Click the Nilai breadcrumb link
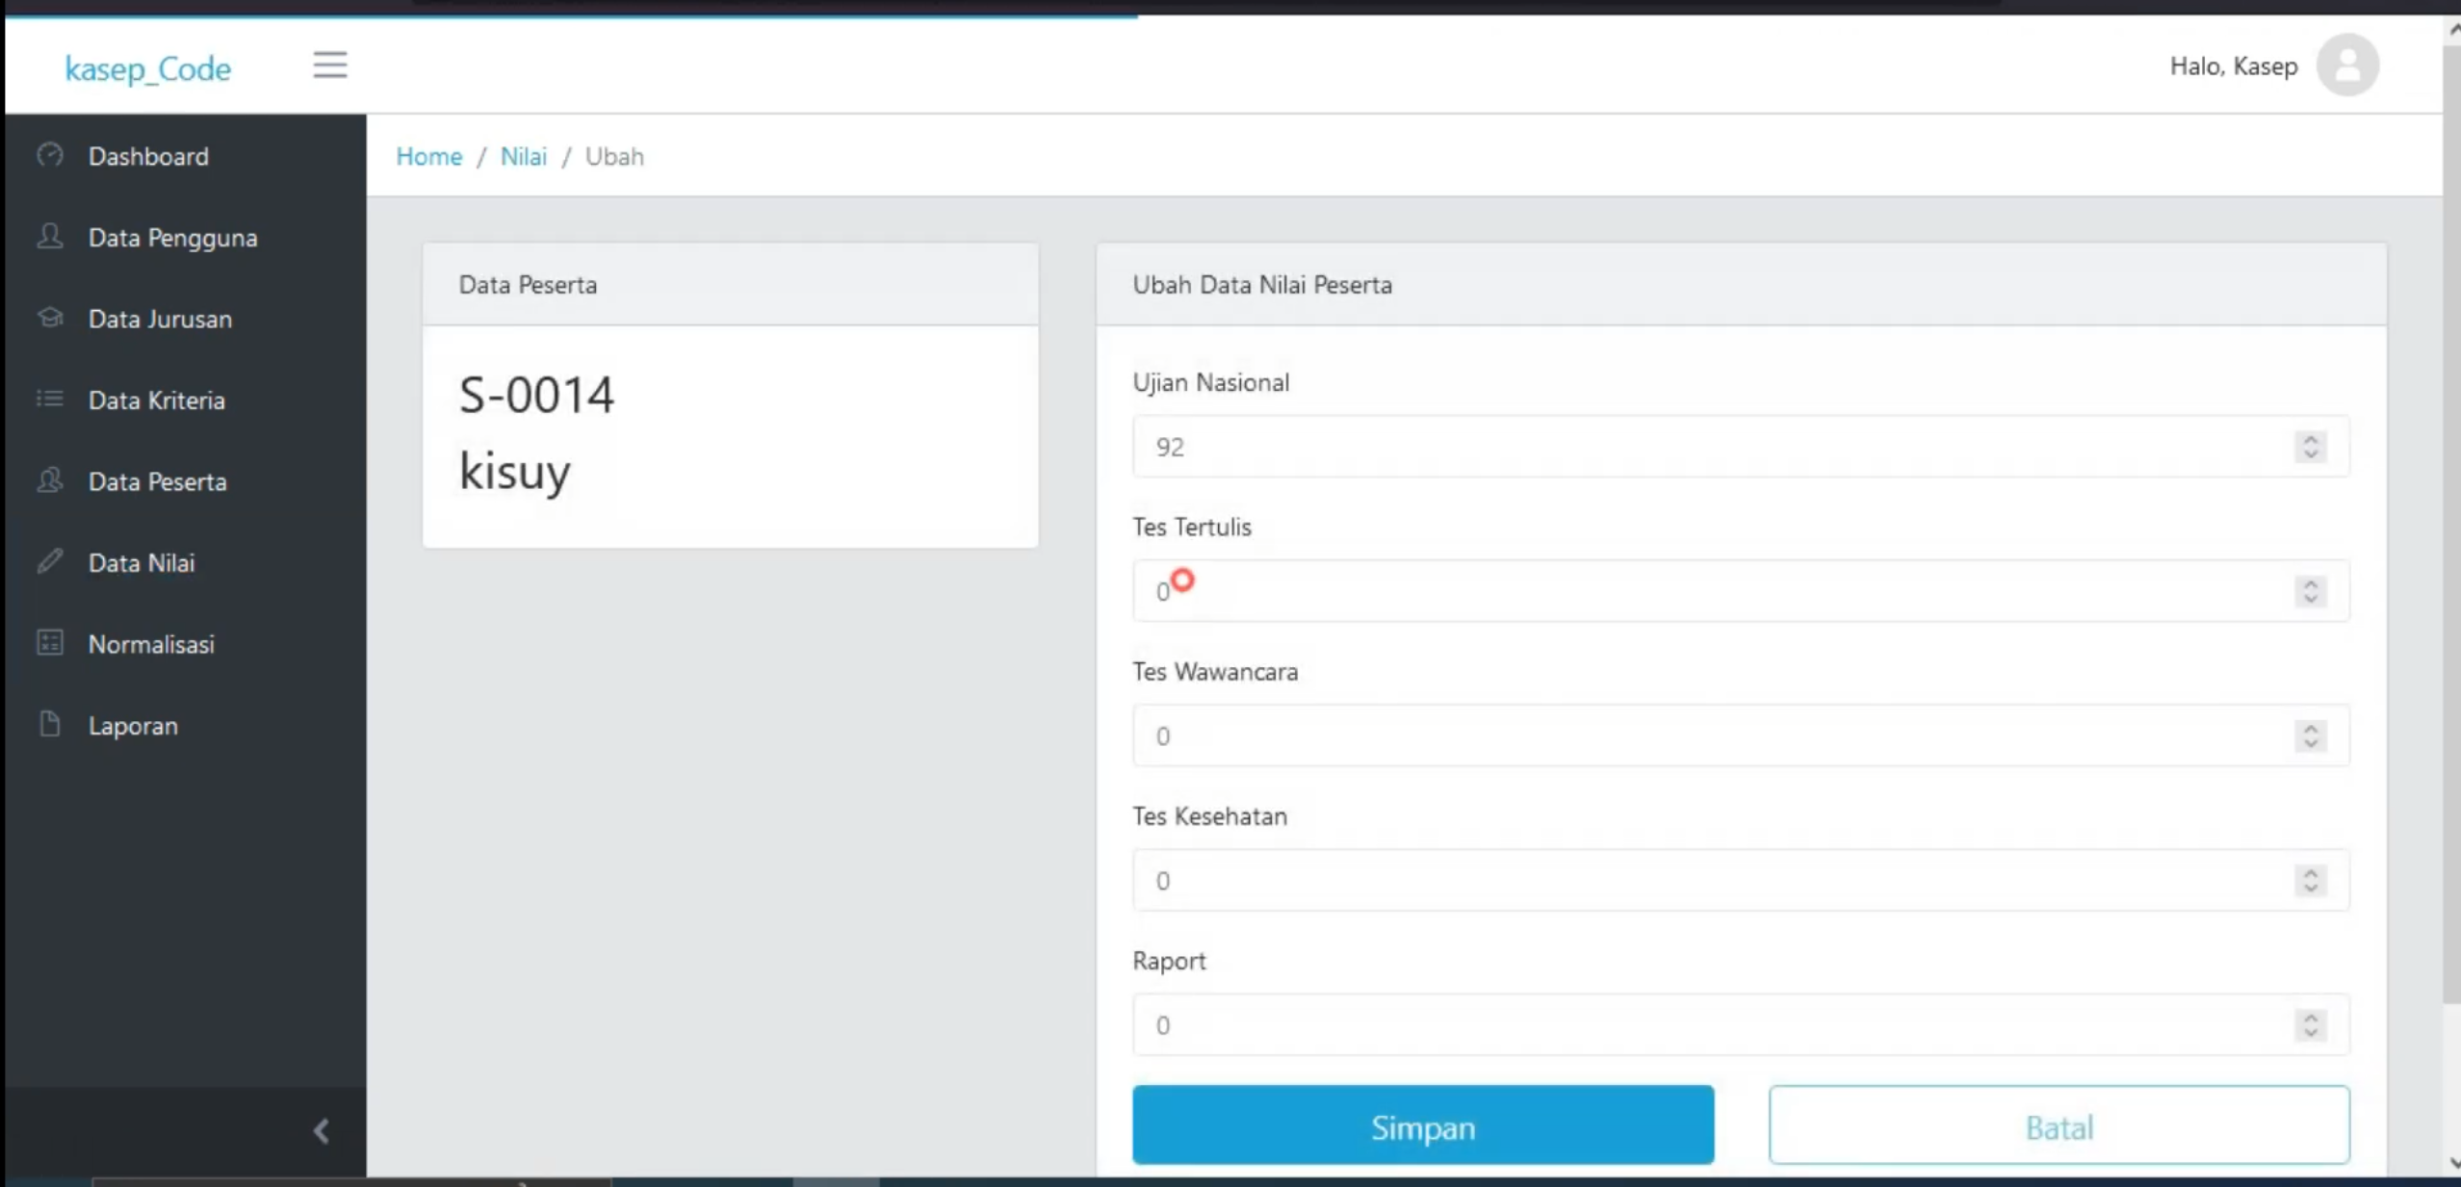This screenshot has width=2461, height=1187. coord(523,156)
